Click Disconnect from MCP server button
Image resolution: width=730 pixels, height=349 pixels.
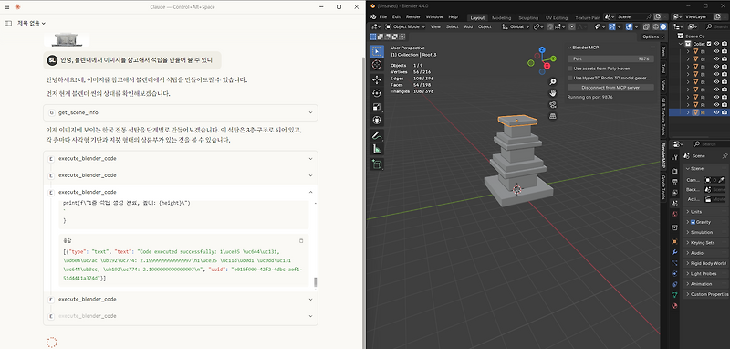pos(610,88)
